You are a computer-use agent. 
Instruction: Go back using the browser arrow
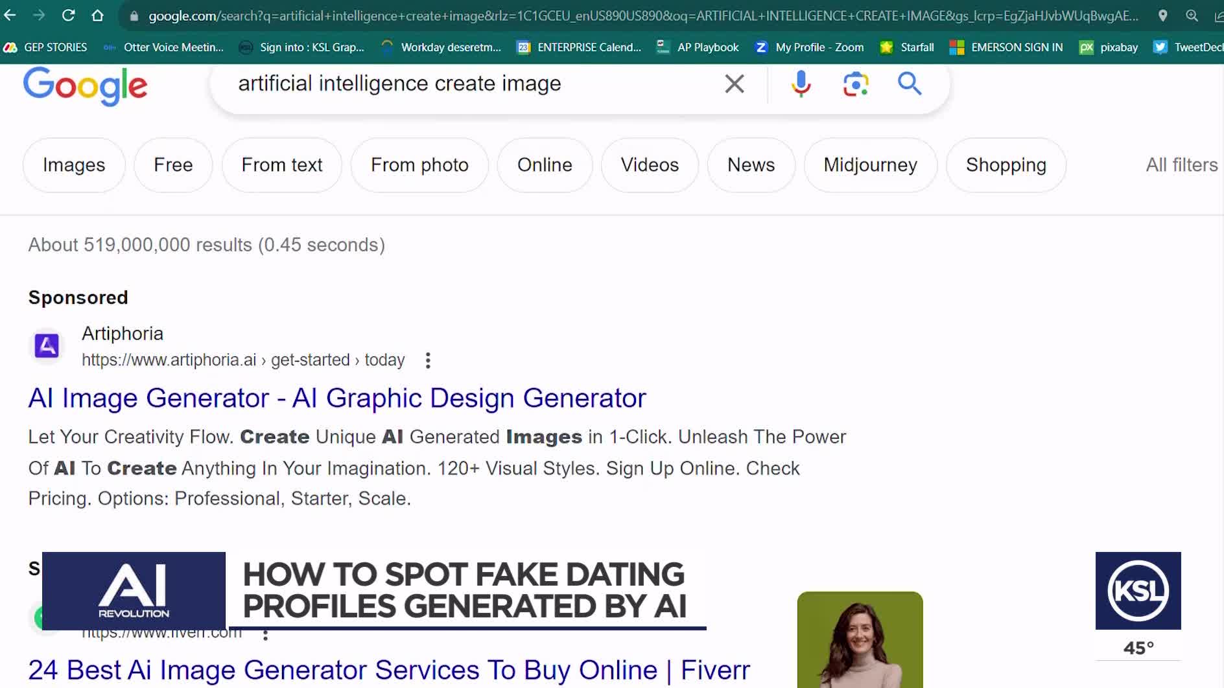[10, 15]
